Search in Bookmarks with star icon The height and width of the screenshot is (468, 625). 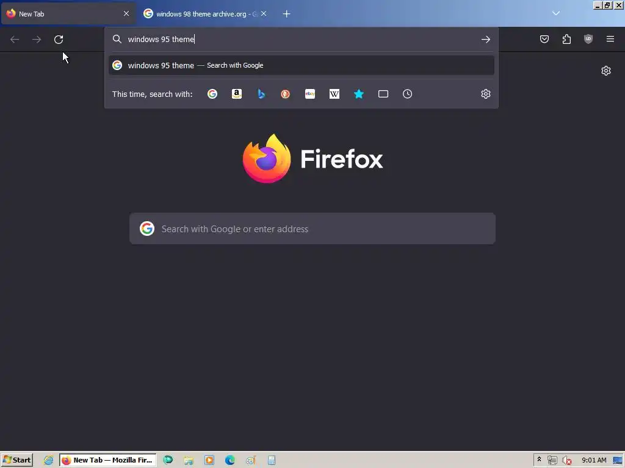[359, 94]
